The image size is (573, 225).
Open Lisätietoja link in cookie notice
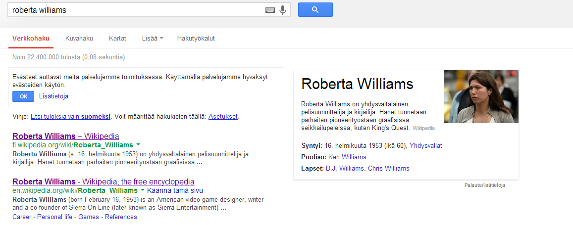(53, 96)
